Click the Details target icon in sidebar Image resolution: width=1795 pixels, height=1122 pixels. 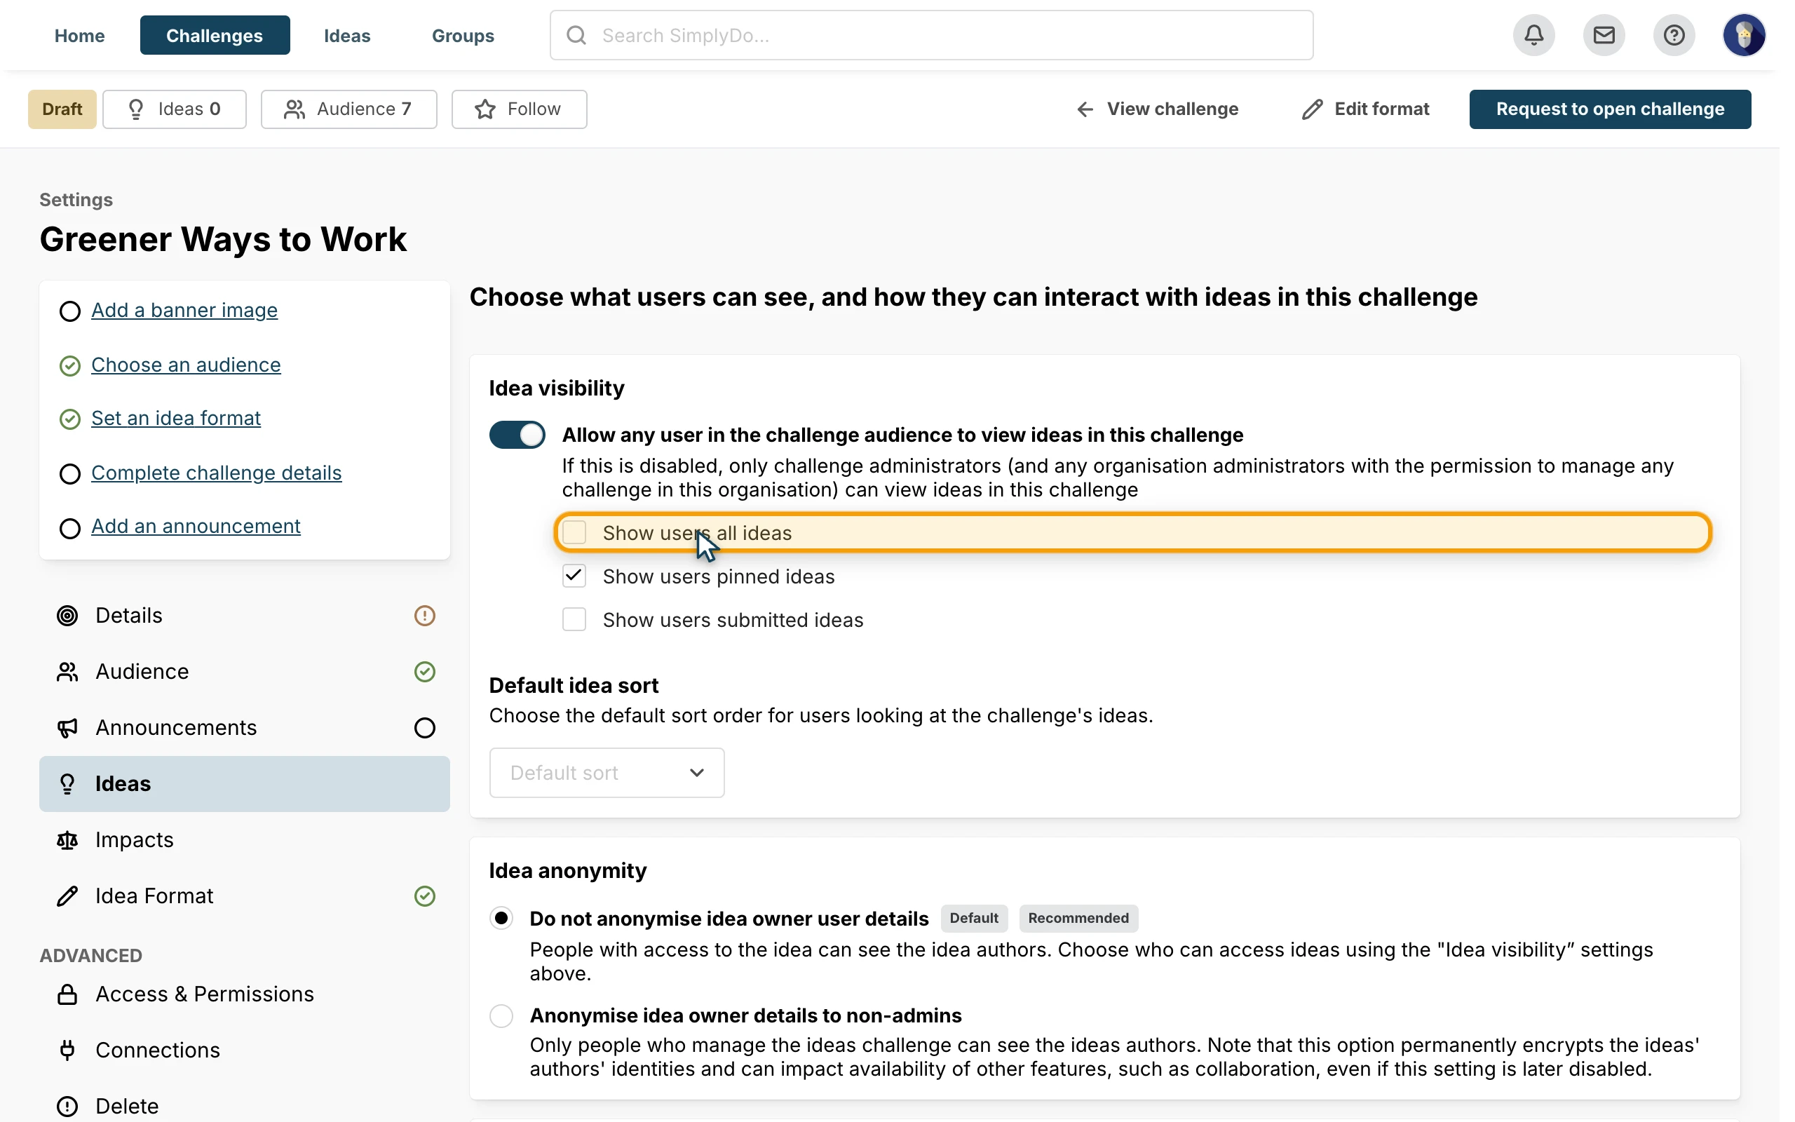click(67, 615)
